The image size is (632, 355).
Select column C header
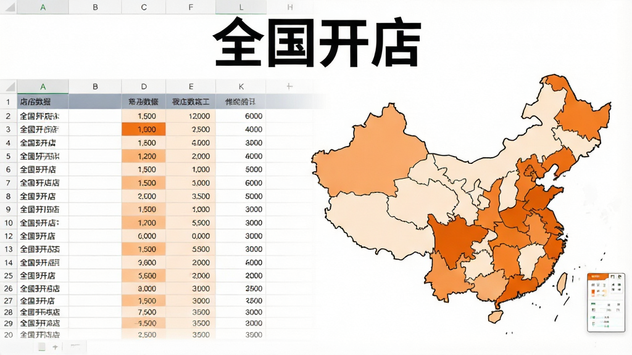[144, 7]
